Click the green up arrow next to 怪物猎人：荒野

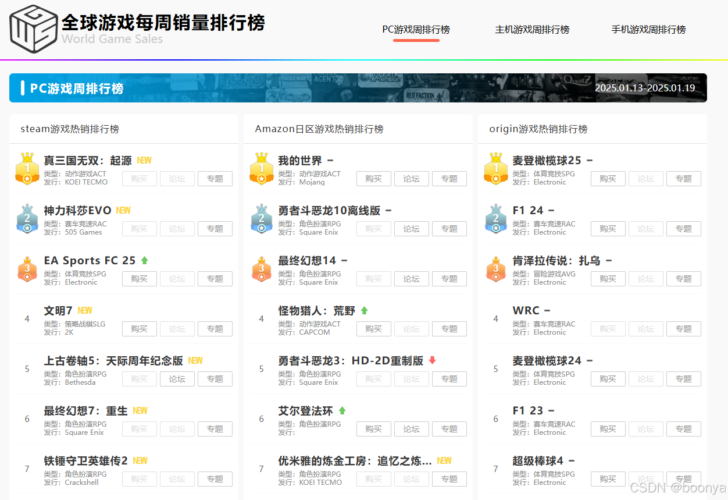pyautogui.click(x=364, y=310)
